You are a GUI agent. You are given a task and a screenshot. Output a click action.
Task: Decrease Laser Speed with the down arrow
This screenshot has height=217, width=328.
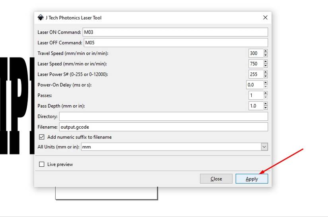pos(266,66)
